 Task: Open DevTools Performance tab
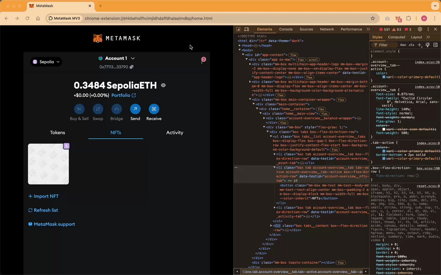pos(351,29)
